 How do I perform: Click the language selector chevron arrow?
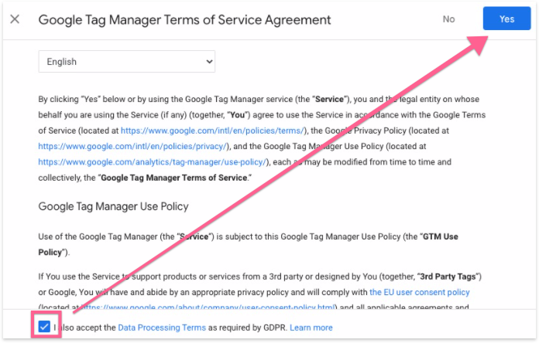click(x=207, y=61)
